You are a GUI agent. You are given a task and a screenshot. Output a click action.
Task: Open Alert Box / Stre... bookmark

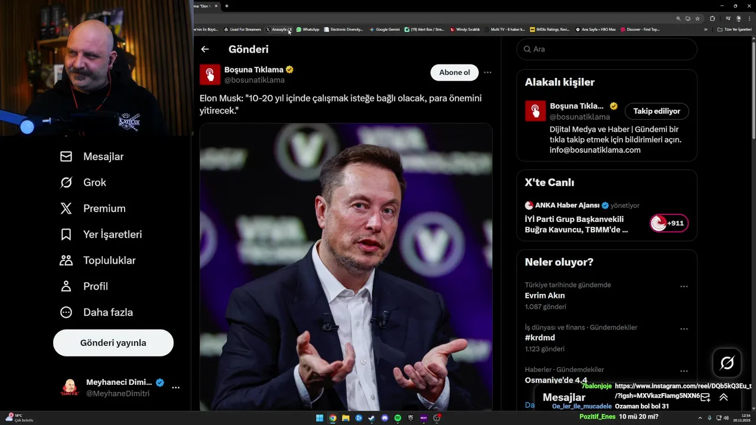click(424, 30)
